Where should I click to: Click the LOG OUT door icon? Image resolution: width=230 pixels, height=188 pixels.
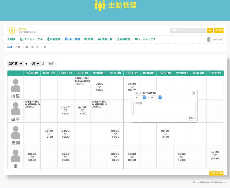coord(209,40)
